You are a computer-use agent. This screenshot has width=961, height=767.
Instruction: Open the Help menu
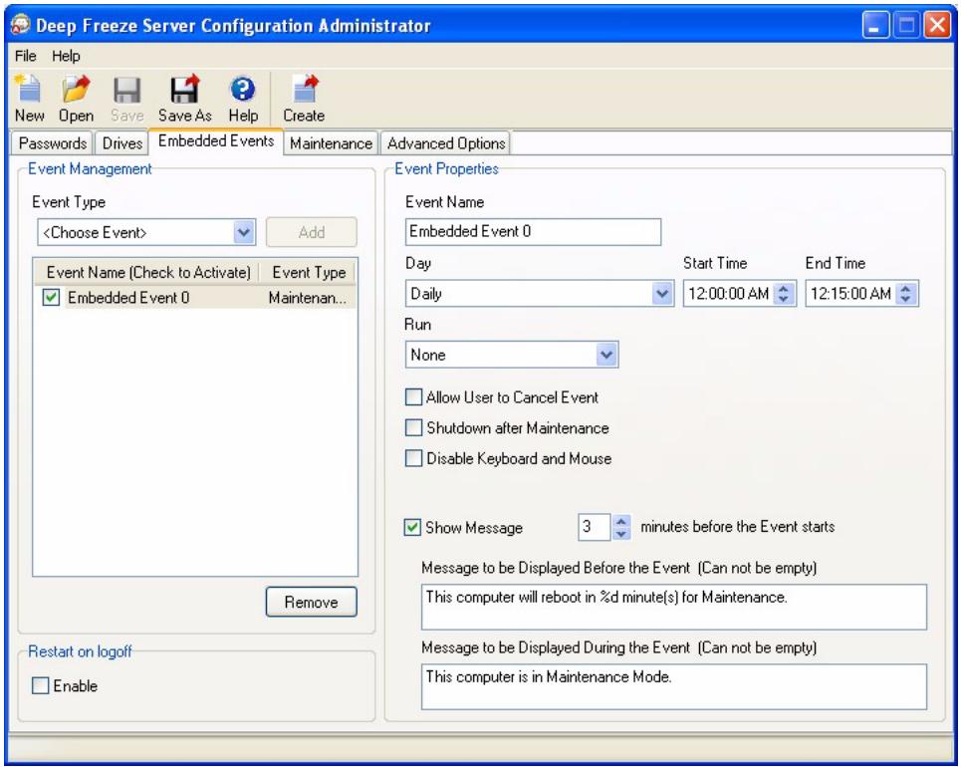click(66, 56)
